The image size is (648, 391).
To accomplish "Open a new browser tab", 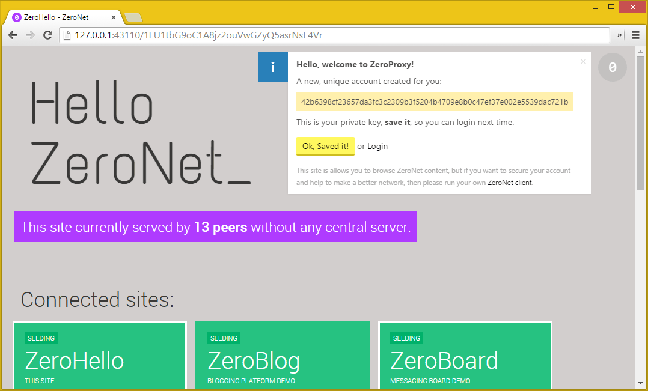I will 133,17.
